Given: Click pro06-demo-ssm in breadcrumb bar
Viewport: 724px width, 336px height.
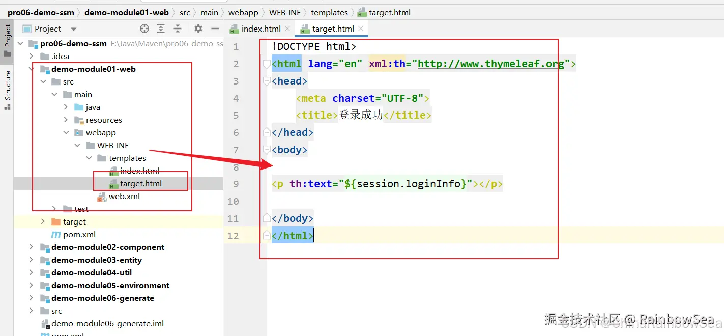Looking at the screenshot, I should pyautogui.click(x=41, y=12).
